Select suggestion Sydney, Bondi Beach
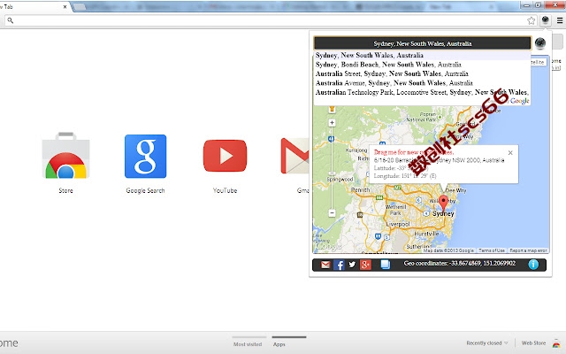The height and width of the screenshot is (354, 566). point(422,65)
